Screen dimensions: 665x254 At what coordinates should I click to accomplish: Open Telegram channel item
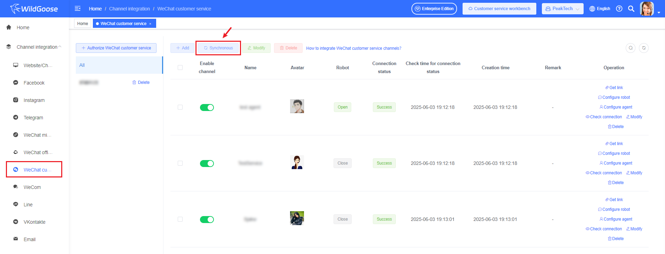tap(33, 118)
